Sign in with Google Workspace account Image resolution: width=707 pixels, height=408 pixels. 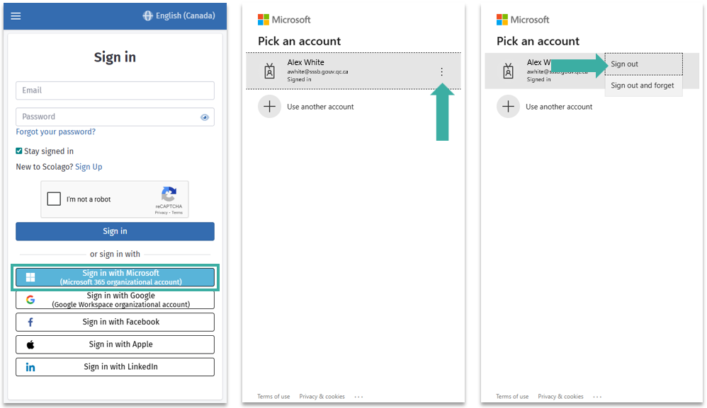[115, 300]
